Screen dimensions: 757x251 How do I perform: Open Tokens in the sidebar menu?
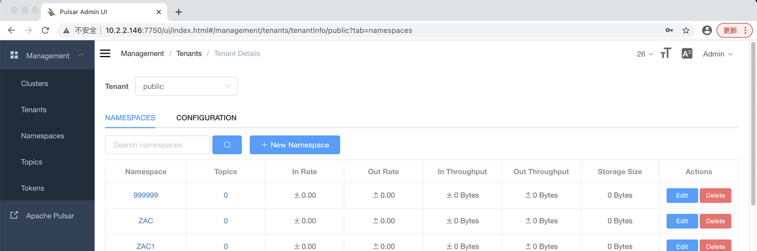pos(33,188)
